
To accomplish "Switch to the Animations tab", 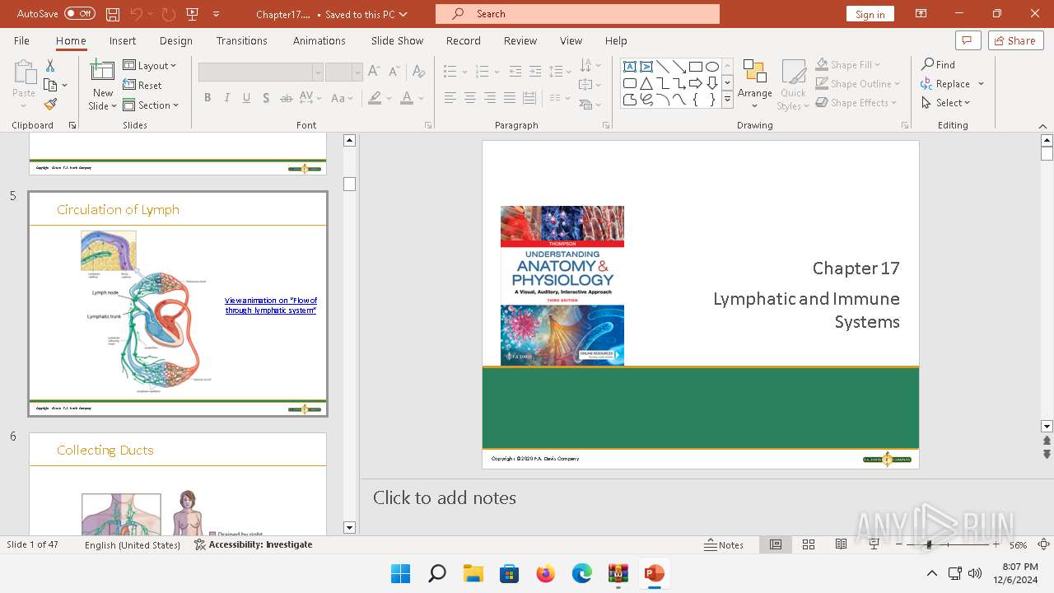I will (x=319, y=40).
